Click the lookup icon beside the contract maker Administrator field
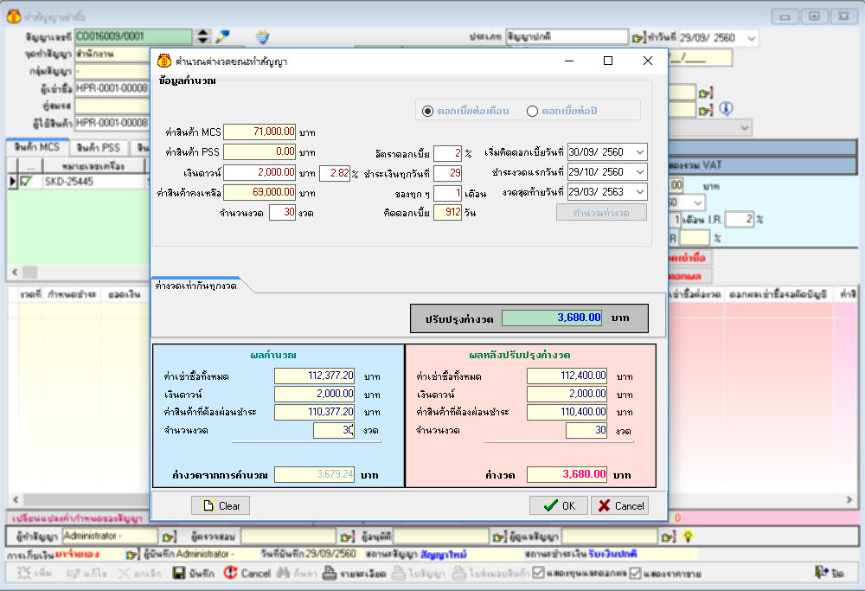 [x=170, y=536]
